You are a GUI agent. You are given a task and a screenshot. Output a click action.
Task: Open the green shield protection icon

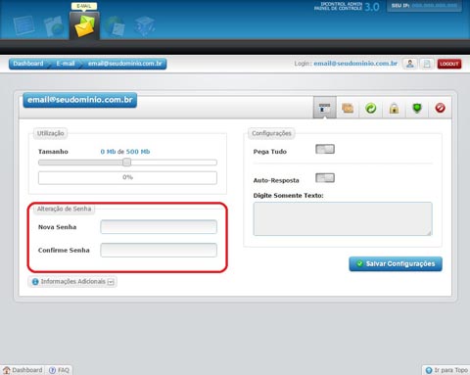417,108
